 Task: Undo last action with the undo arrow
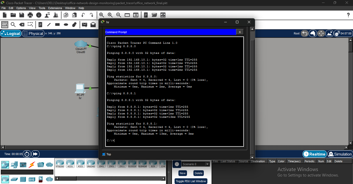pyautogui.click(x=83, y=15)
